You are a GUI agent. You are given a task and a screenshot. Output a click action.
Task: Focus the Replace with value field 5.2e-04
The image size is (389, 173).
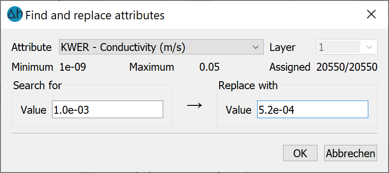coord(313,109)
